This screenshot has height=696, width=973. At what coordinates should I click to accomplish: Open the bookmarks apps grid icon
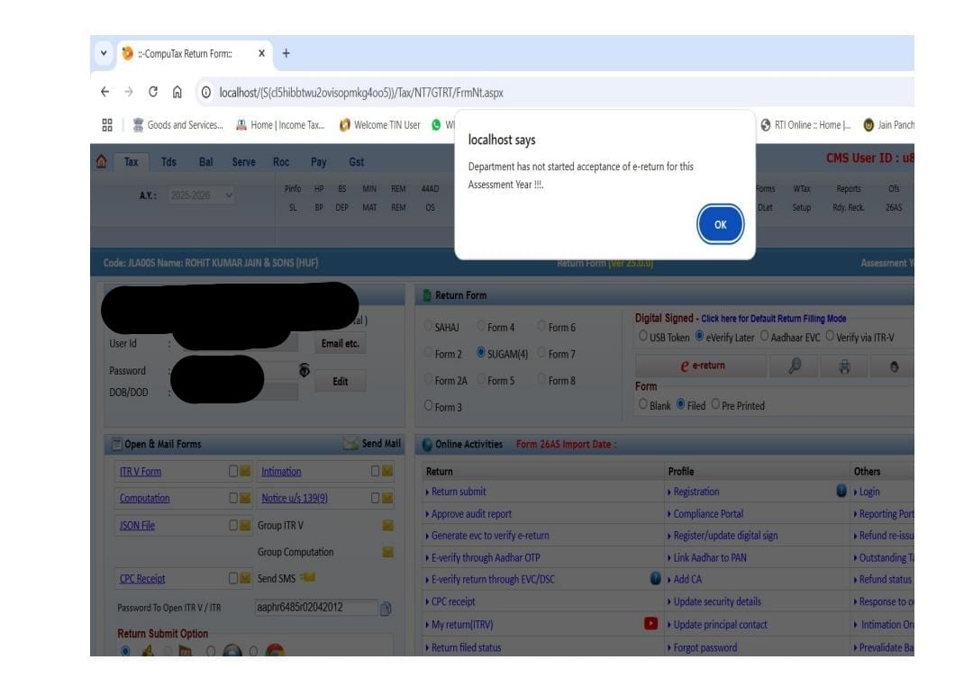[x=107, y=125]
